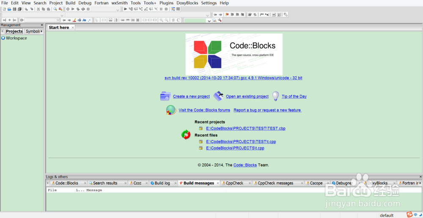Open the Settings menu

tap(209, 3)
